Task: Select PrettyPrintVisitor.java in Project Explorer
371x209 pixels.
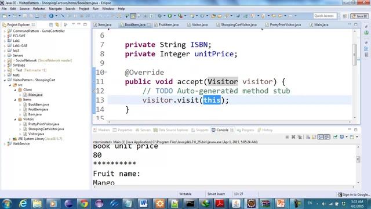Action: click(44, 124)
